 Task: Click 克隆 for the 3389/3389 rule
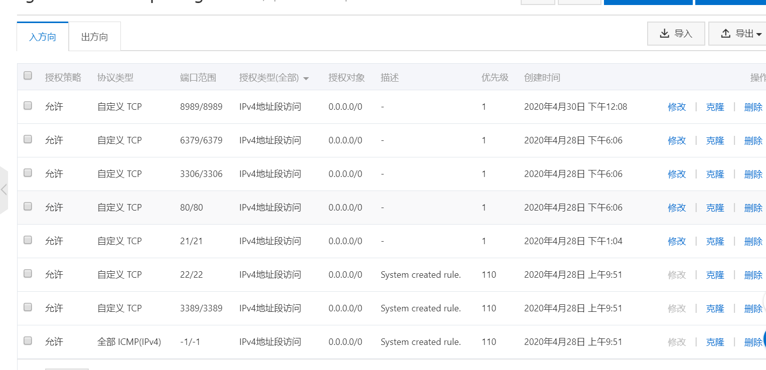tap(715, 308)
